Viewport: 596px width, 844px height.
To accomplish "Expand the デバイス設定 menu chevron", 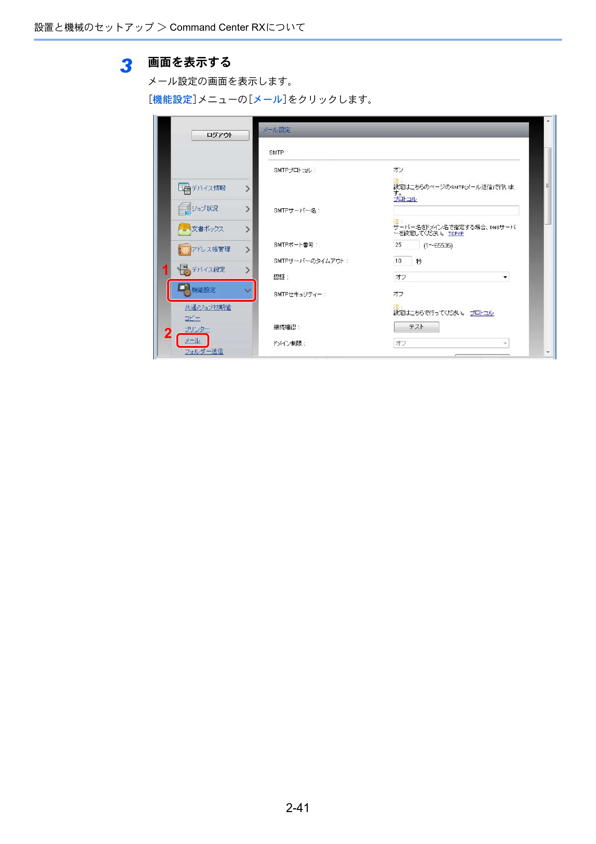I will (x=248, y=270).
